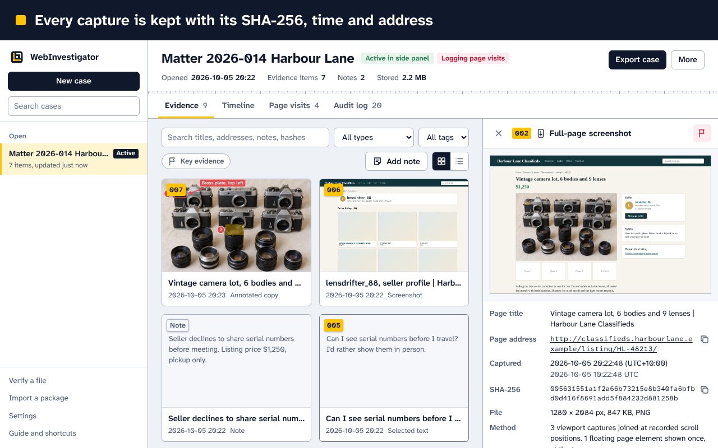
Task: Click the full-page screenshot preview image
Action: click(x=600, y=225)
